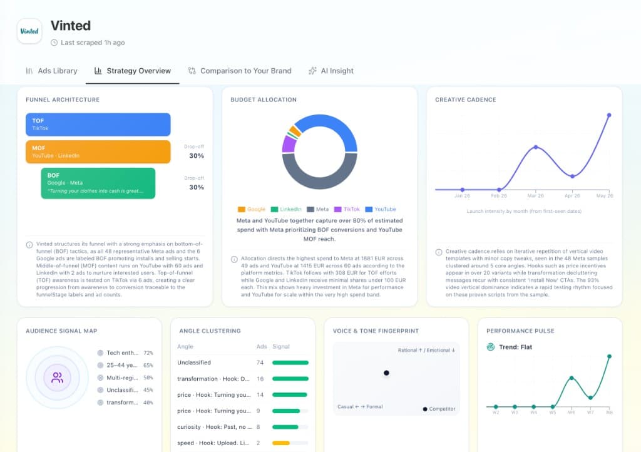Click the gray Meta segment of donut chart
This screenshot has height=452, width=641.
320,183
